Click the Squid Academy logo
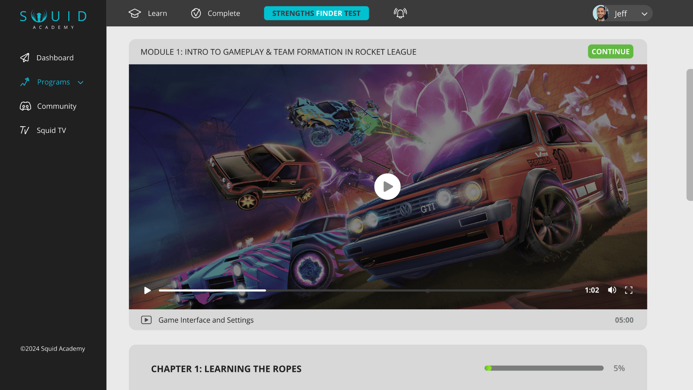 pyautogui.click(x=53, y=19)
